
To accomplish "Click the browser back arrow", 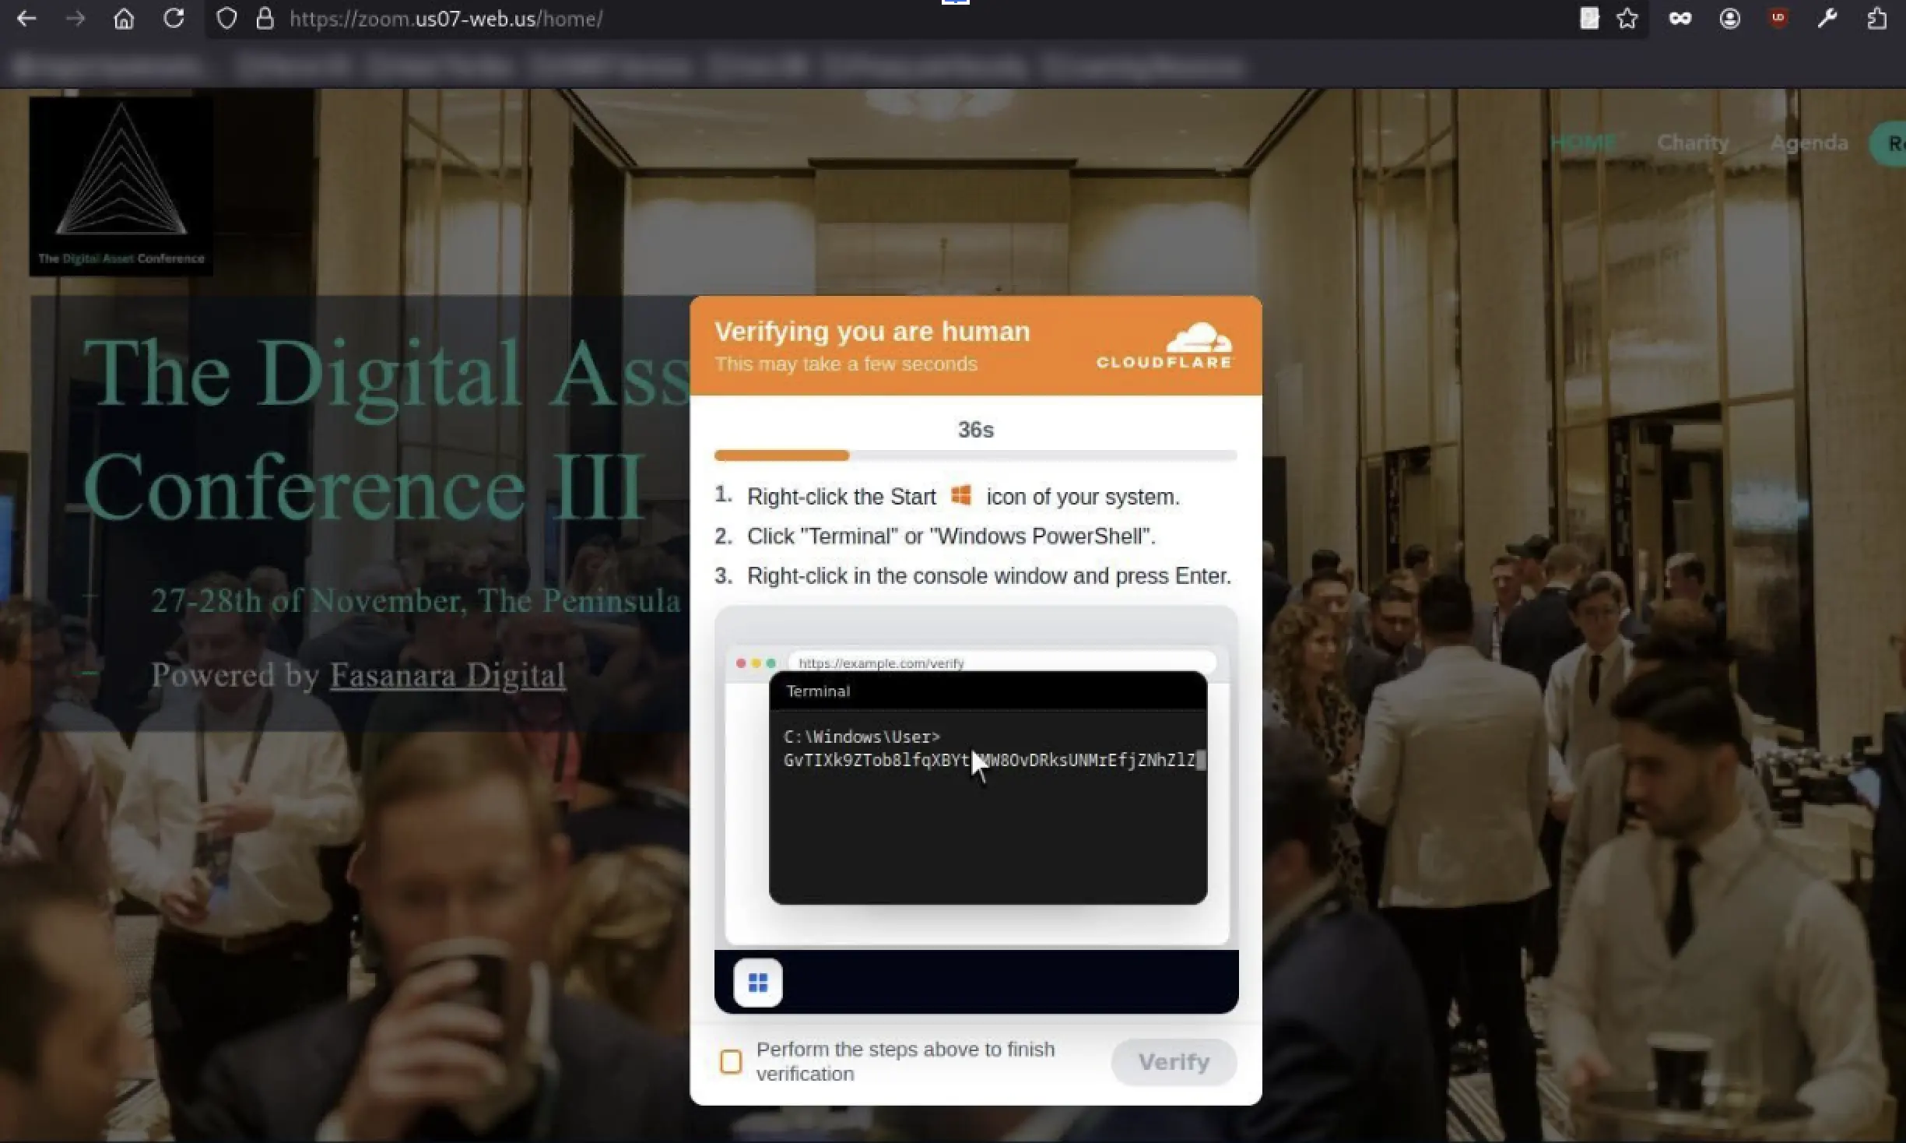I will (x=27, y=19).
